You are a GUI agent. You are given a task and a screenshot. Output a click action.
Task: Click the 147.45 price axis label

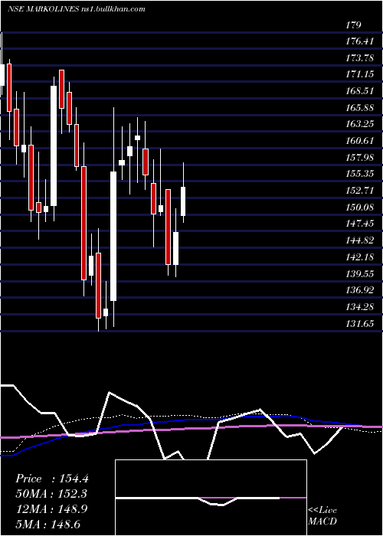tap(360, 224)
